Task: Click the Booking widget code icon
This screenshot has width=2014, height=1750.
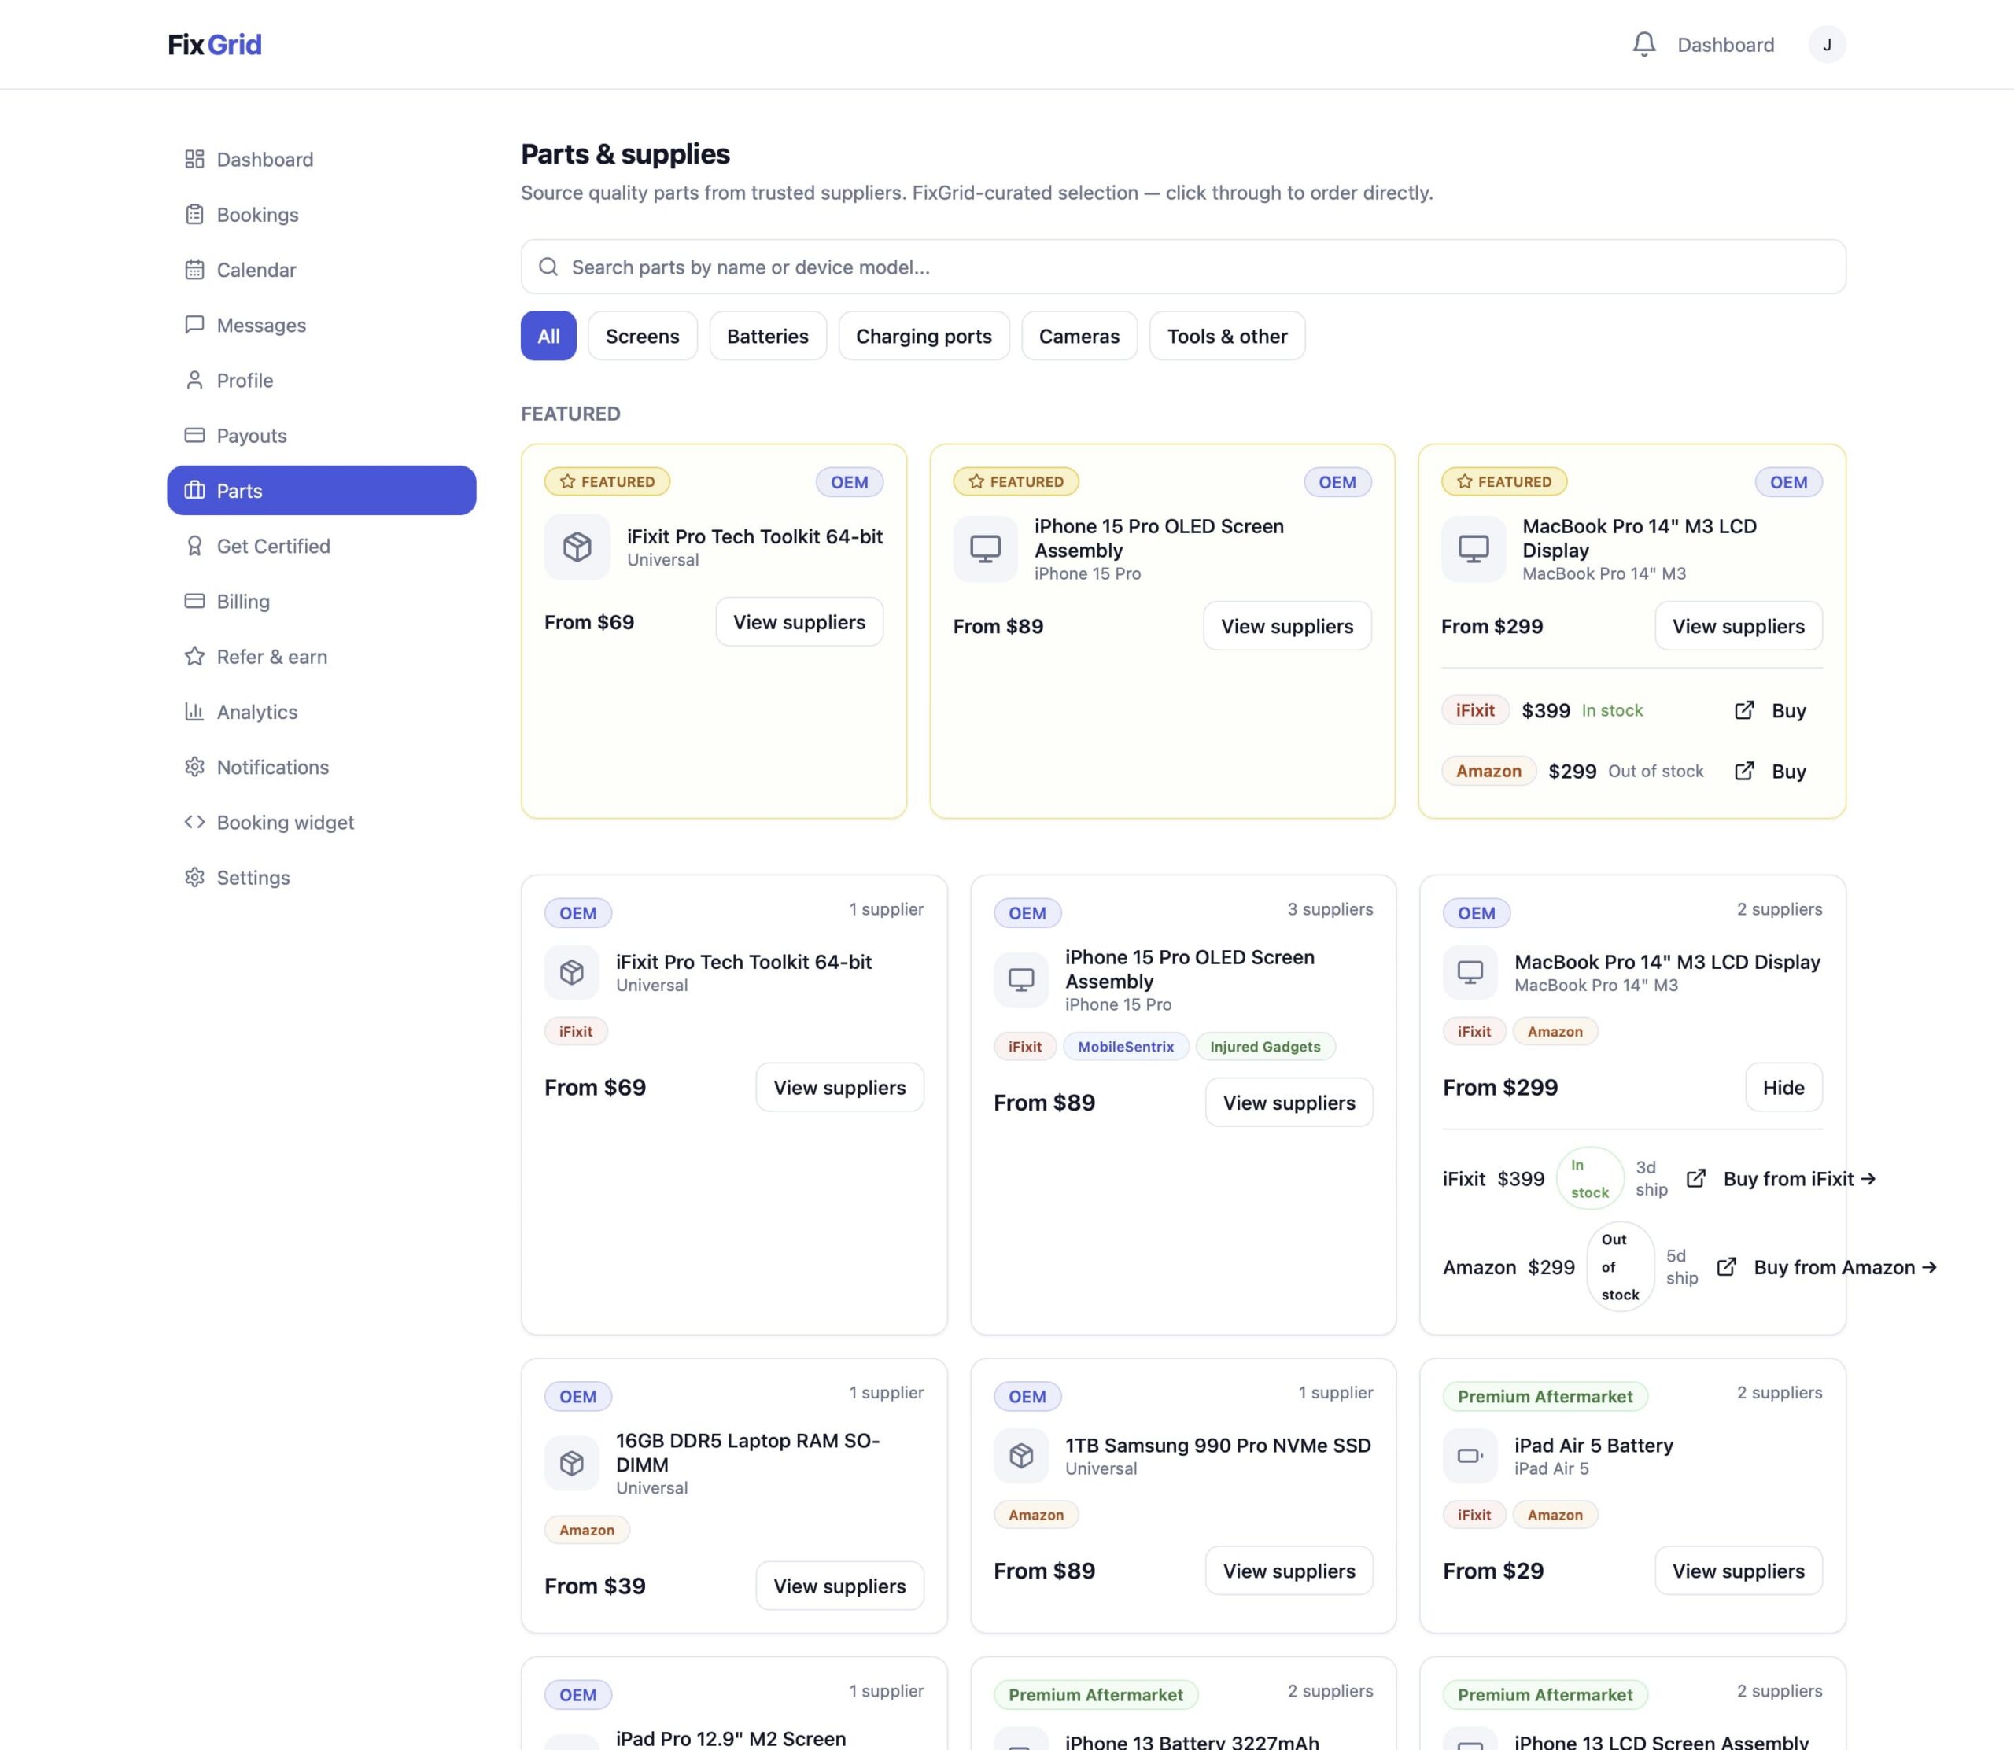Action: (194, 822)
